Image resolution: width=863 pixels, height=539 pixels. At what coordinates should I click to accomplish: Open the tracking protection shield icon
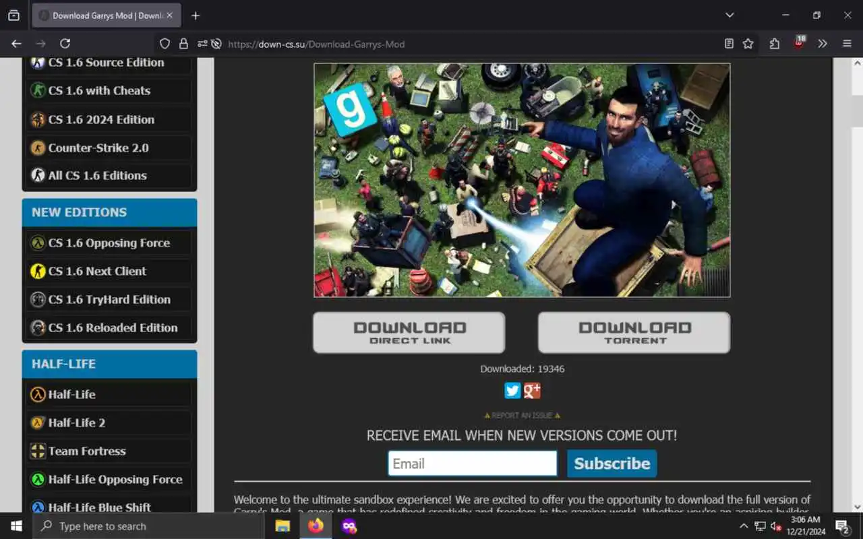coord(165,44)
